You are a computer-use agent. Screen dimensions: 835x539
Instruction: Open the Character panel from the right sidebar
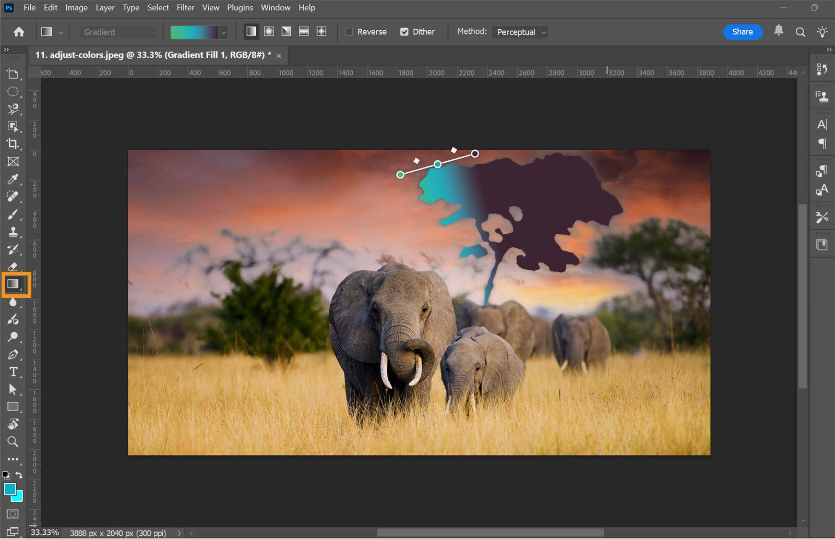click(x=822, y=124)
